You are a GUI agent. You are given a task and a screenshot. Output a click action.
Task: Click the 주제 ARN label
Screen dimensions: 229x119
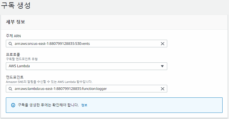pyautogui.click(x=13, y=36)
